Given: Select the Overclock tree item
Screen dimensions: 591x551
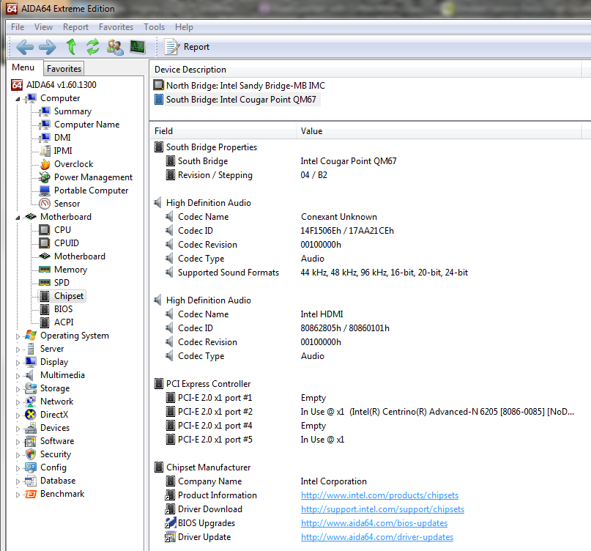Looking at the screenshot, I should coord(73,164).
